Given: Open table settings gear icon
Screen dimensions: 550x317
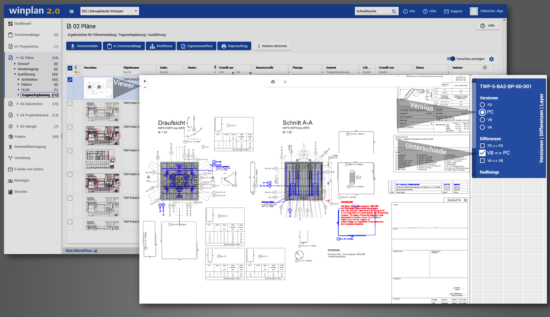Looking at the screenshot, I should tap(492, 59).
